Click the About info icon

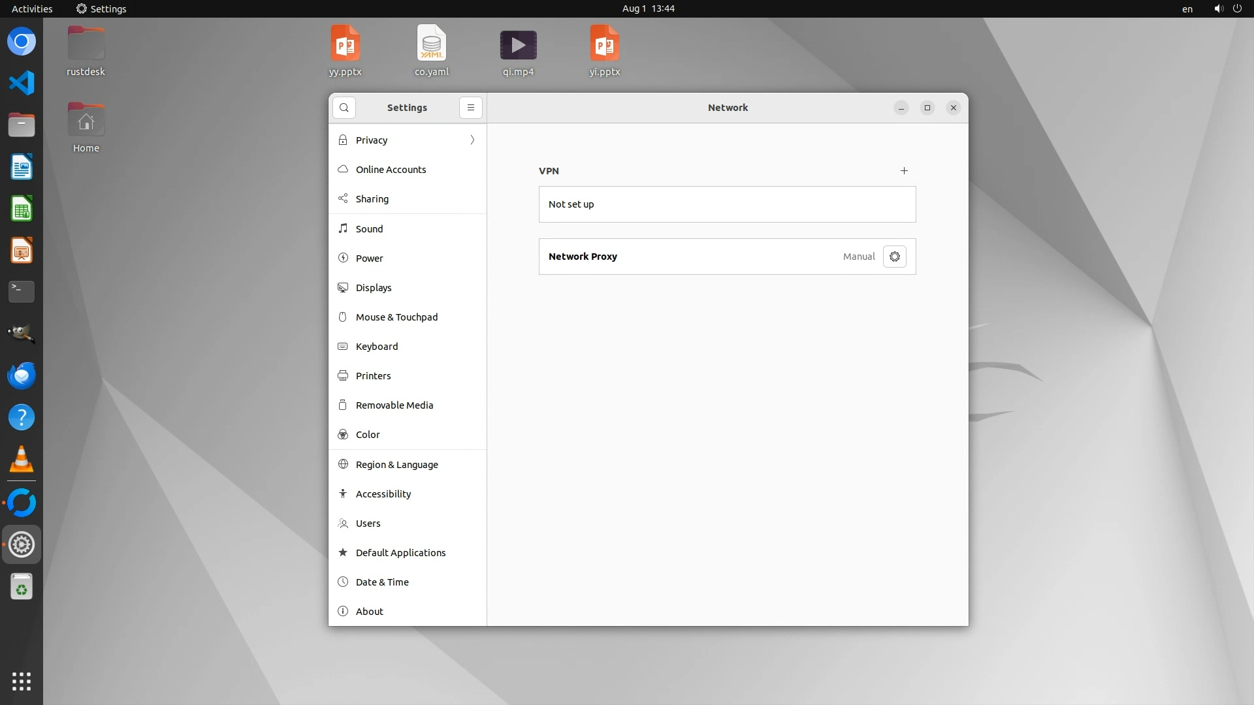[x=343, y=612]
